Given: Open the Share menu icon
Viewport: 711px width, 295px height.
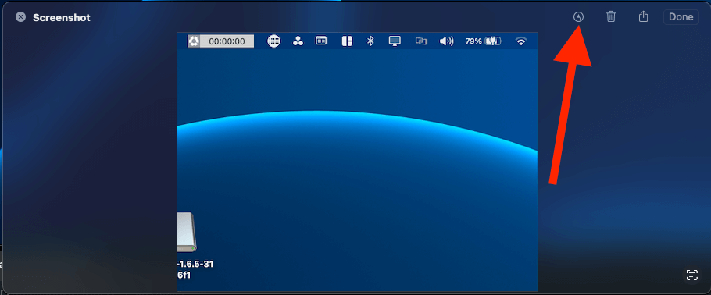Looking at the screenshot, I should (x=643, y=16).
